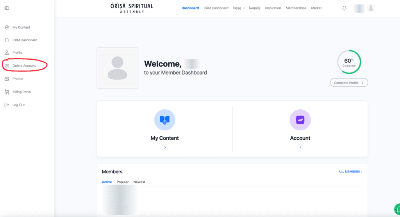Click the My Content book icon

pyautogui.click(x=164, y=120)
